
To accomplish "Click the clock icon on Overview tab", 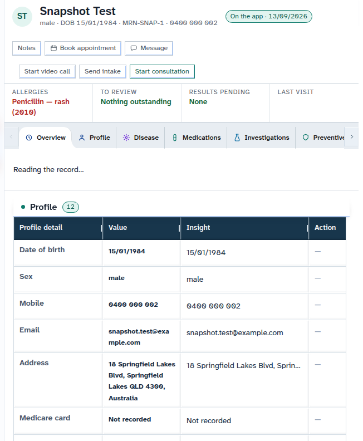I will point(29,138).
